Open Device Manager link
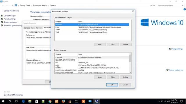Image resolution: width=186 pixels, height=104 pixels. (10, 16)
